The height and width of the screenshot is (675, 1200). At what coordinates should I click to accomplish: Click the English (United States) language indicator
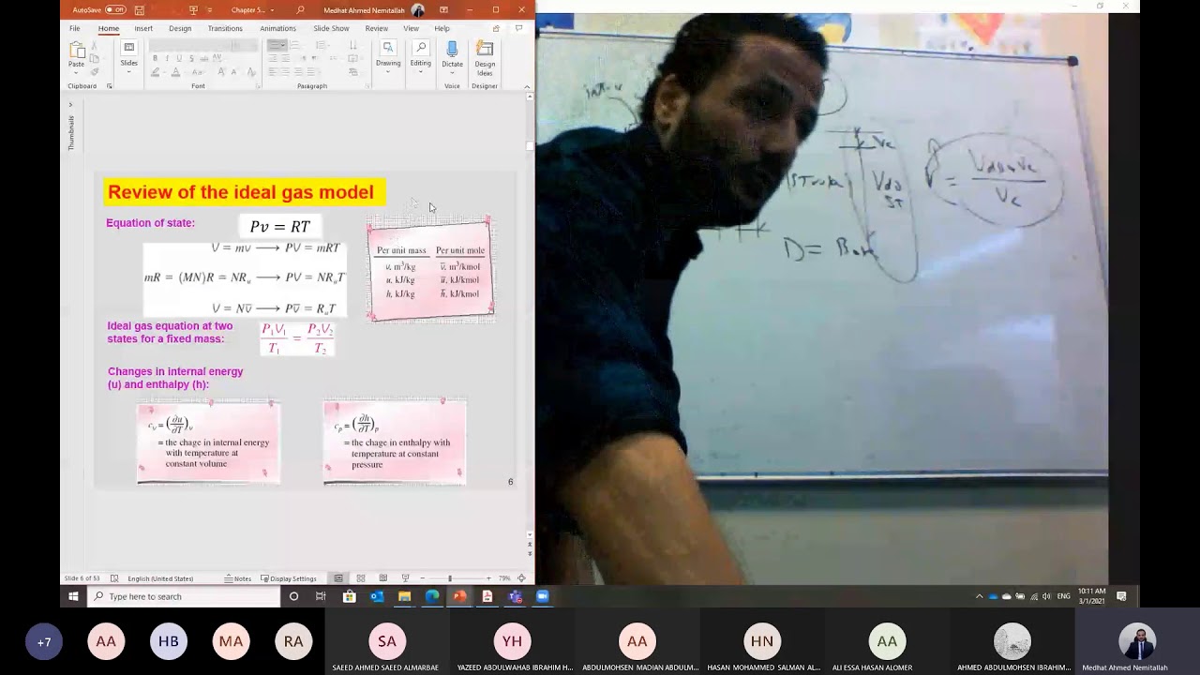click(160, 578)
